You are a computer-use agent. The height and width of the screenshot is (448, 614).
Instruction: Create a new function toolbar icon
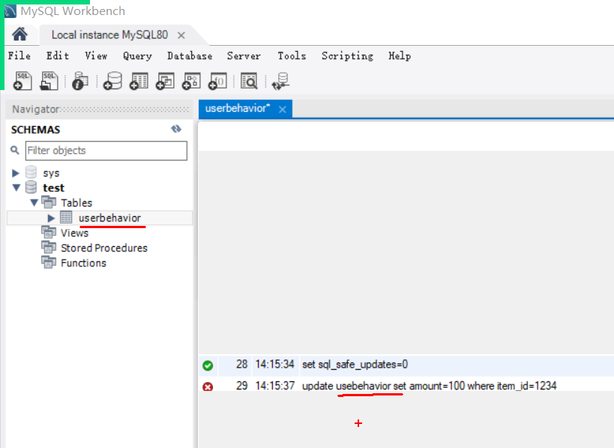217,81
